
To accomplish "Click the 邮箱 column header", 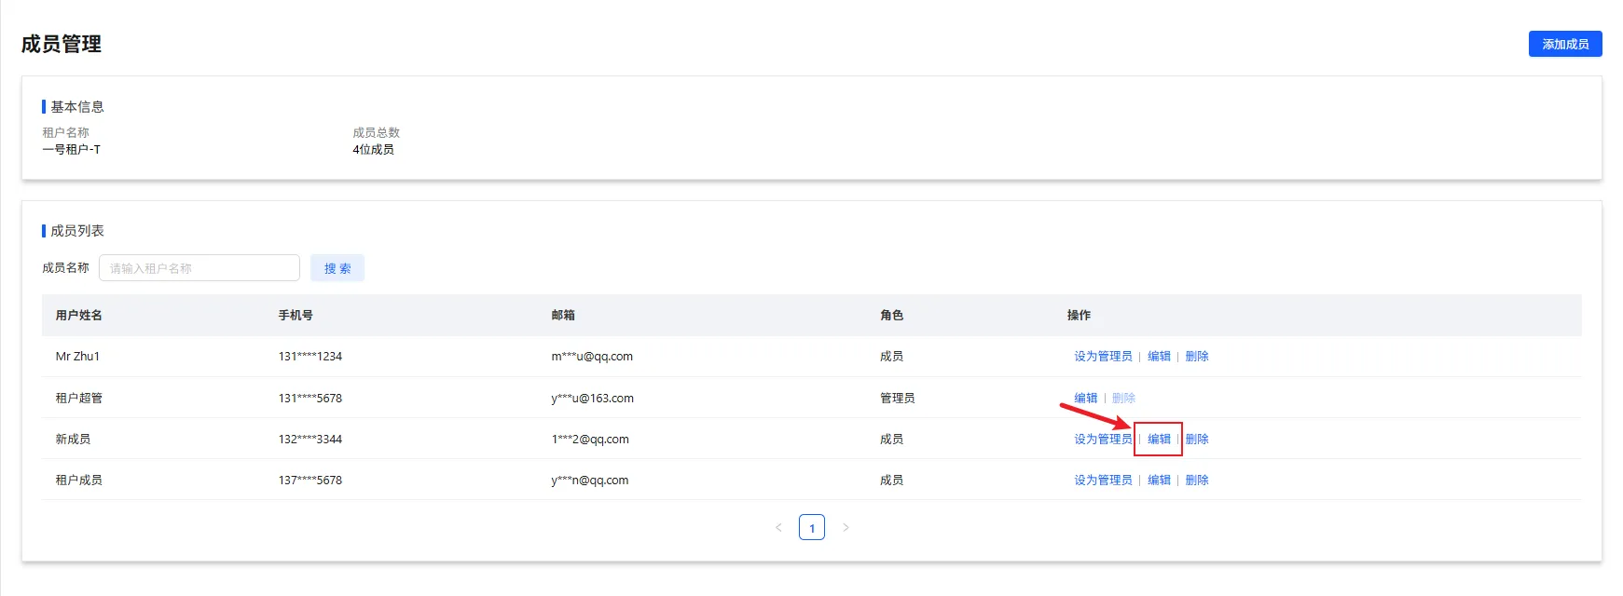I will click(x=563, y=316).
